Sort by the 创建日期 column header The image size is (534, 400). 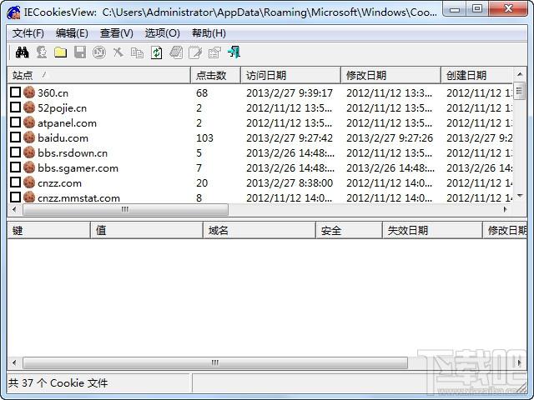pyautogui.click(x=476, y=75)
